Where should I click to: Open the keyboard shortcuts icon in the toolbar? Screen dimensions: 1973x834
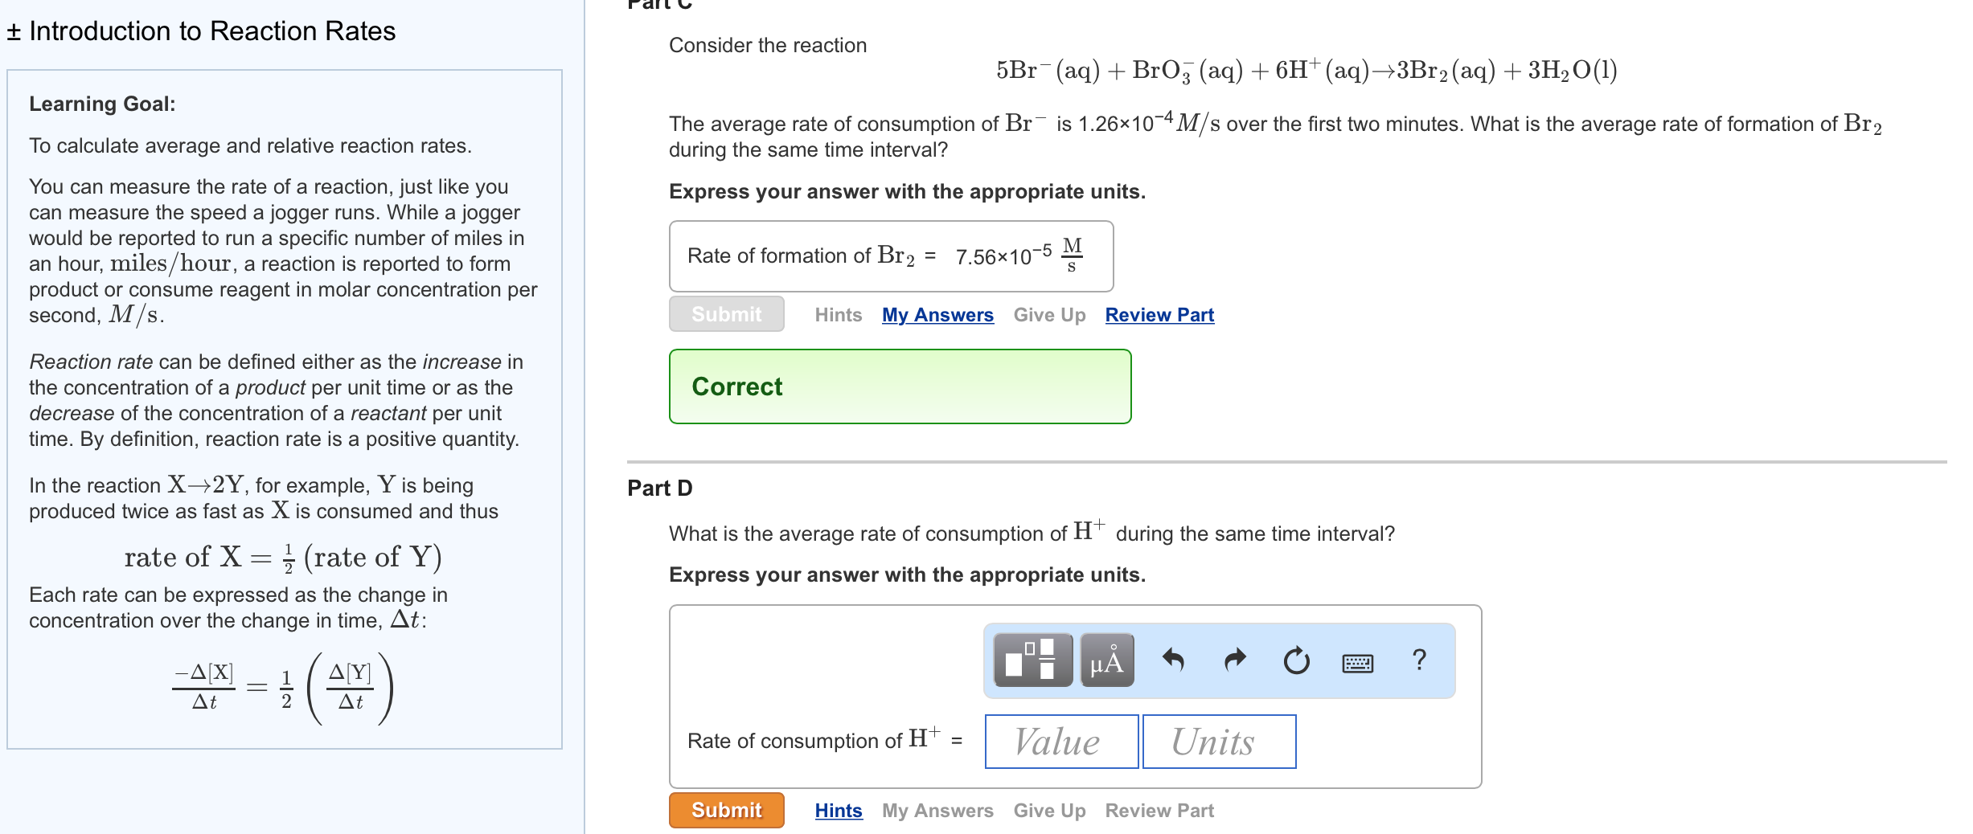pyautogui.click(x=1357, y=663)
